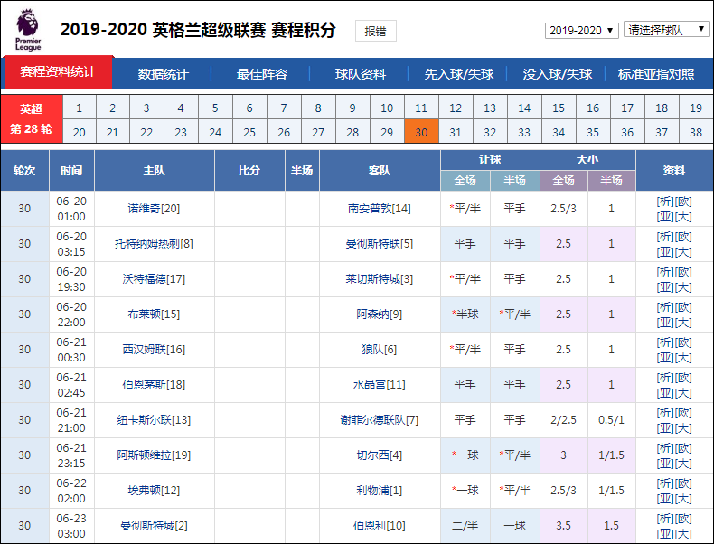The height and width of the screenshot is (544, 714).
Task: Open team 伯恩利[10]
Action: [x=380, y=525]
